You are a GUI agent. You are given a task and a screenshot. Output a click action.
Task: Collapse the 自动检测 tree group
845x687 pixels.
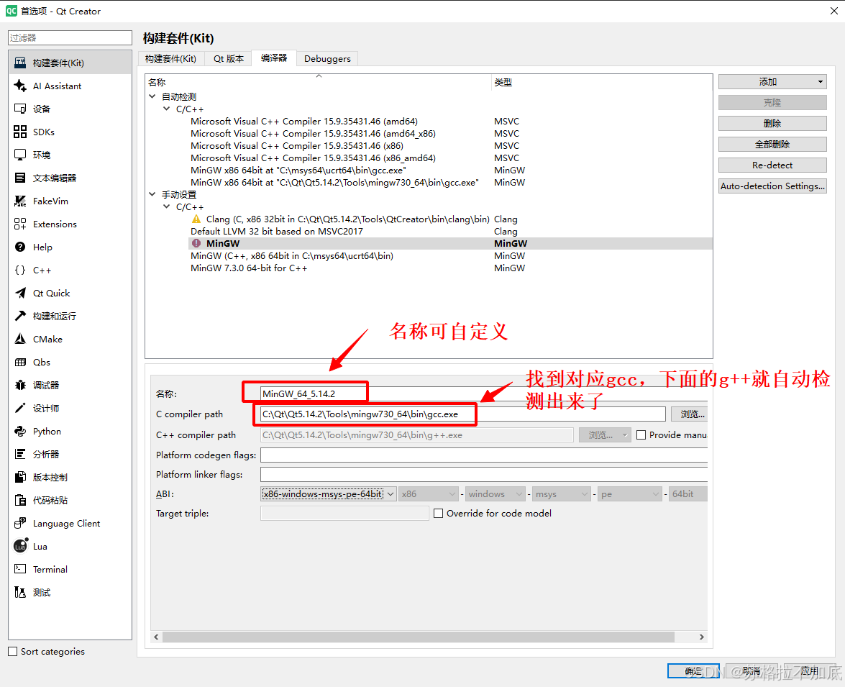[x=152, y=96]
